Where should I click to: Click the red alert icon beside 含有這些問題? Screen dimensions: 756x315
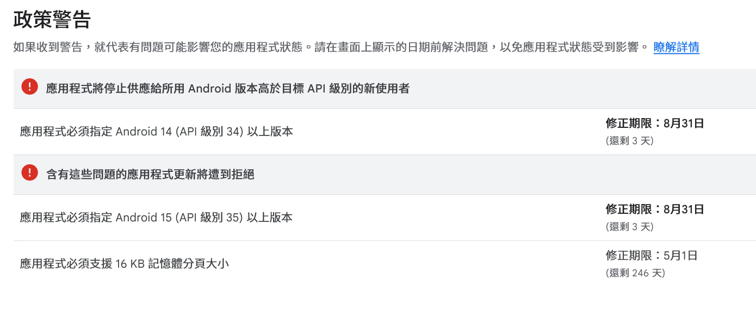[29, 173]
